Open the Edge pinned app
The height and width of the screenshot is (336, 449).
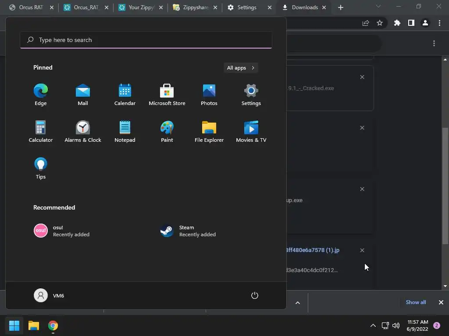point(41,95)
